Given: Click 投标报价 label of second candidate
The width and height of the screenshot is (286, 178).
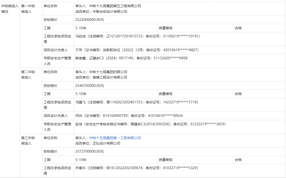Looking at the screenshot, I should [51, 86].
